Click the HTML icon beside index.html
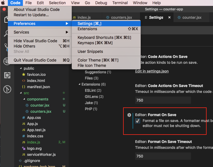The height and width of the screenshot is (167, 213). [x=24, y=81]
